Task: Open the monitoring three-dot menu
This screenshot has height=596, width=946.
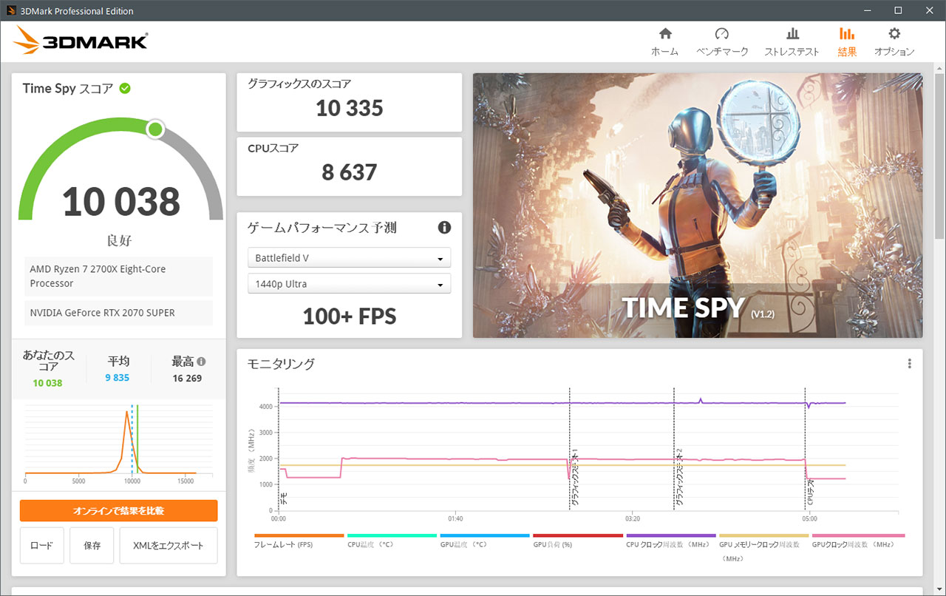Action: pyautogui.click(x=909, y=364)
